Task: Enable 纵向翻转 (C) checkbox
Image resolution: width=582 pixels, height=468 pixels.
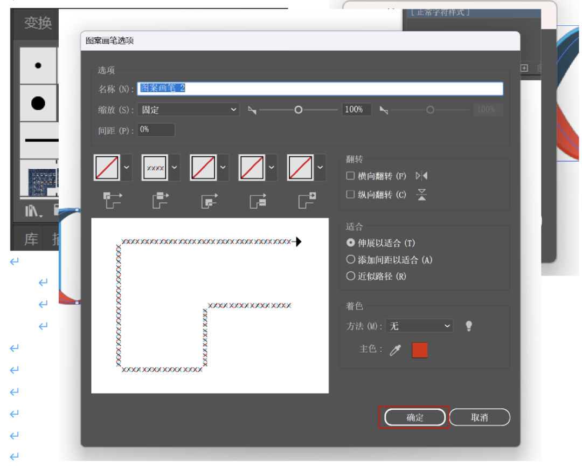Action: click(350, 194)
